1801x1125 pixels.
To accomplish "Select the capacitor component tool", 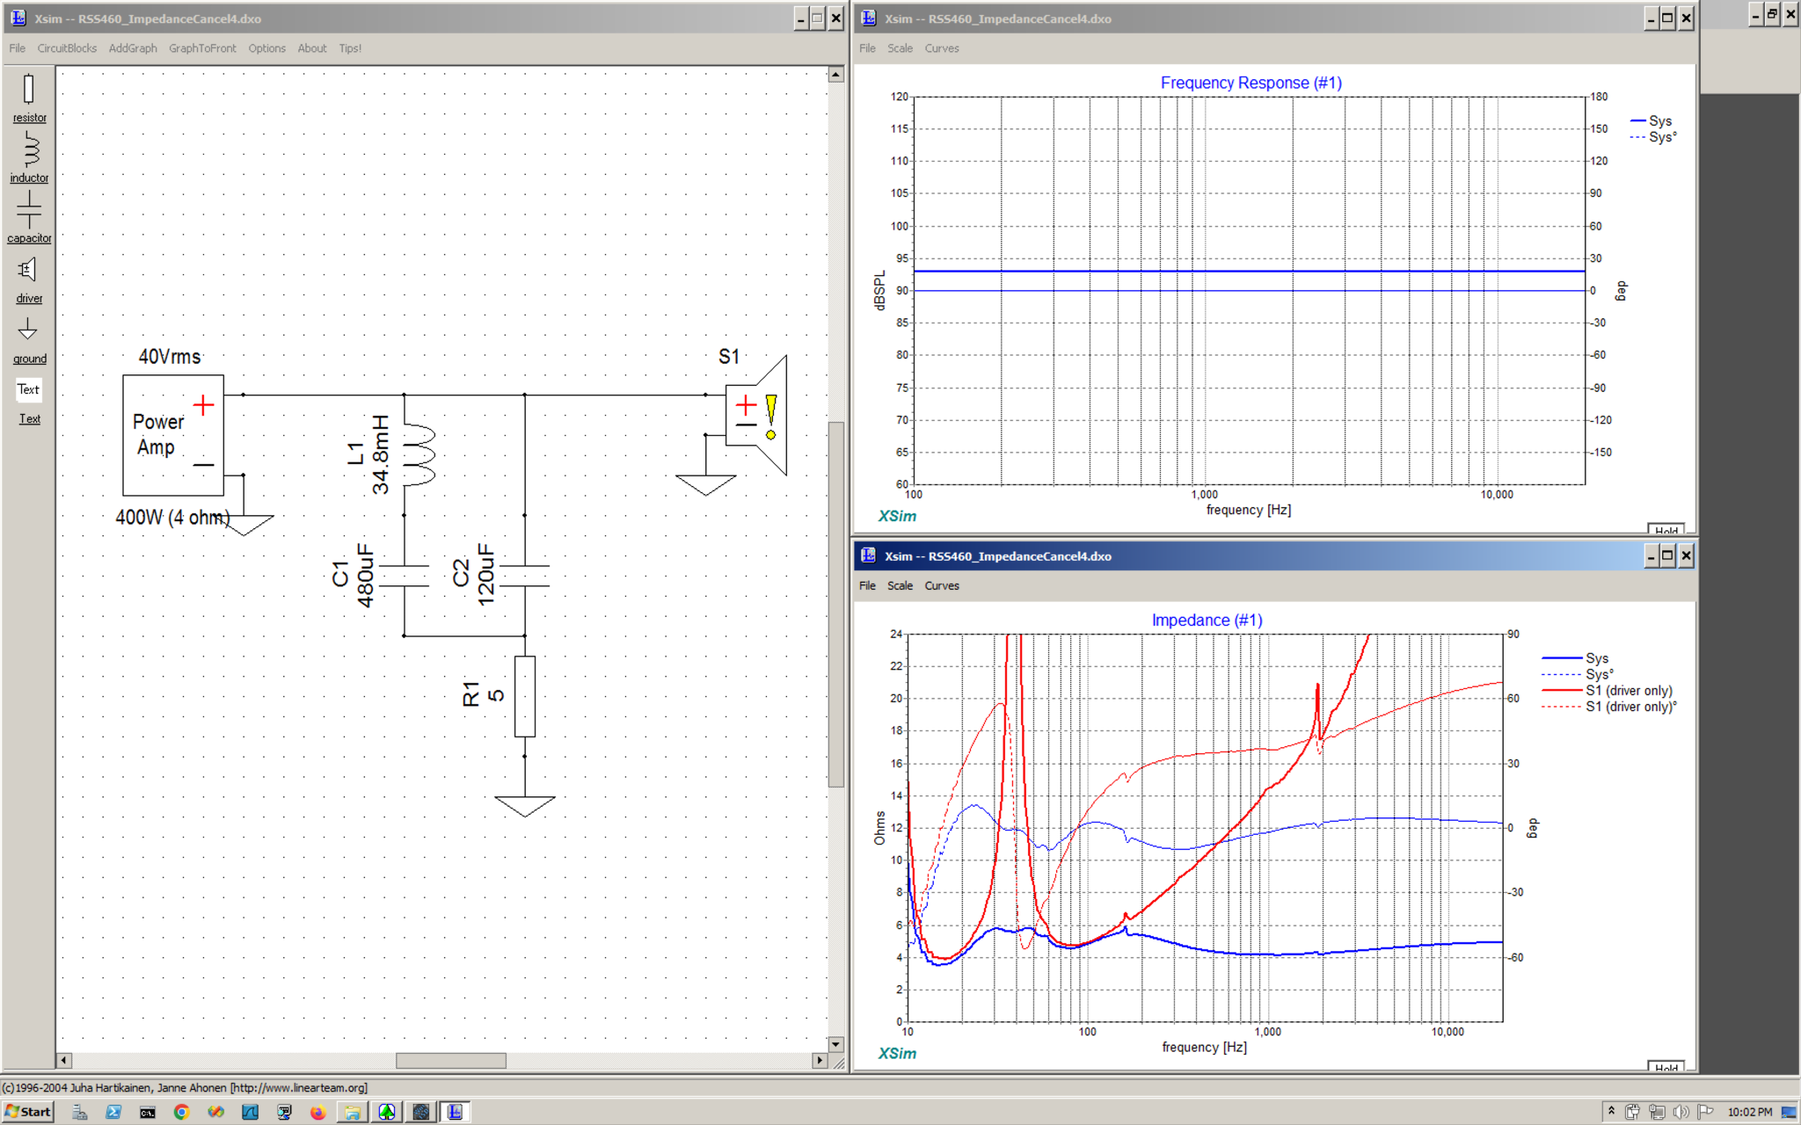I will pyautogui.click(x=29, y=218).
